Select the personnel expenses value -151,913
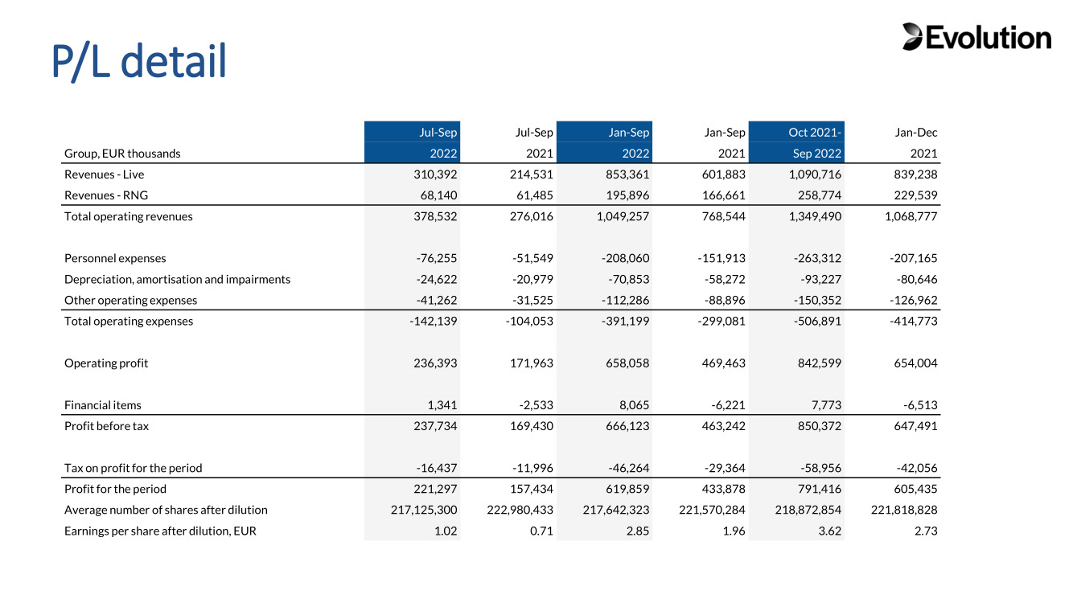The image size is (1073, 603). tap(721, 258)
